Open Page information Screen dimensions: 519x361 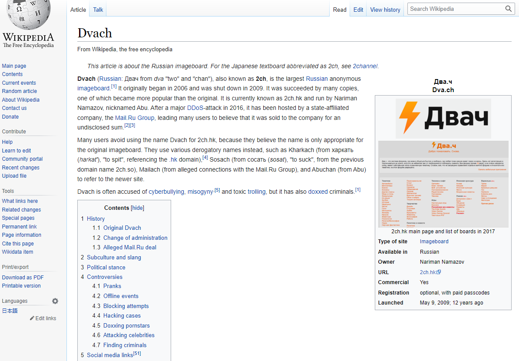(22, 235)
